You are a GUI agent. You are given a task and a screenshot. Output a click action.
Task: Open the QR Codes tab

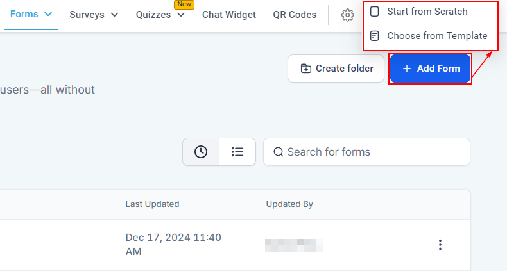295,15
